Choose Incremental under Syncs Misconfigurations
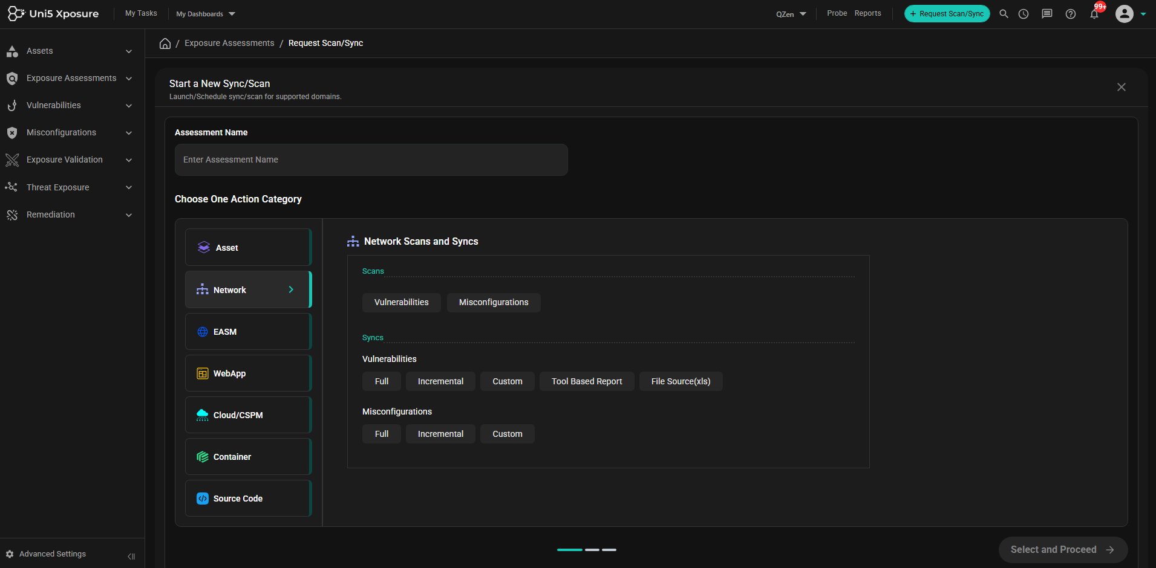The width and height of the screenshot is (1156, 568). click(x=440, y=434)
